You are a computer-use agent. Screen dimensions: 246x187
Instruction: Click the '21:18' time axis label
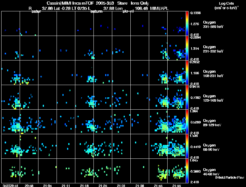click(84, 185)
